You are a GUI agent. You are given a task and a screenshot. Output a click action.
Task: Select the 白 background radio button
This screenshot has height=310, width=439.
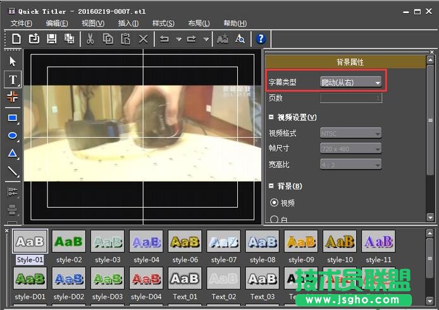click(275, 219)
